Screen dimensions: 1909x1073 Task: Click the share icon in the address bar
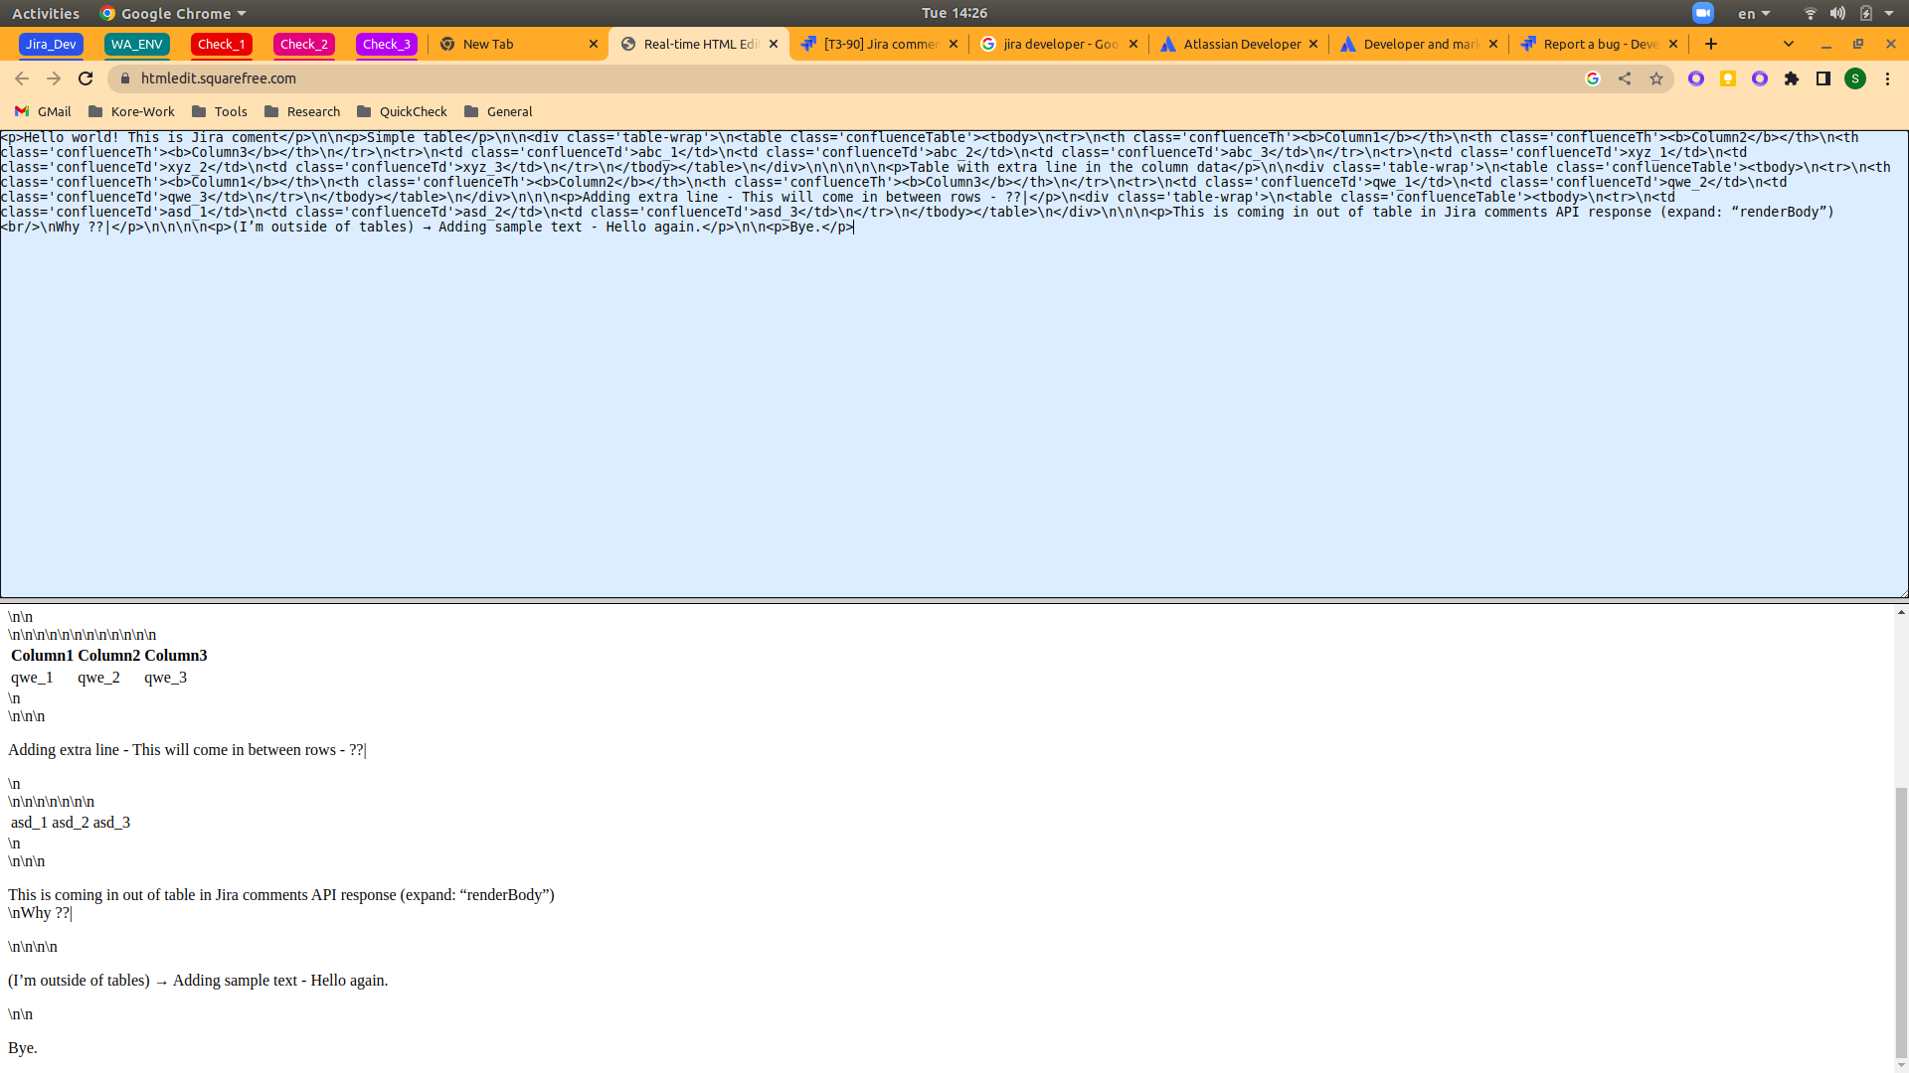(1625, 77)
